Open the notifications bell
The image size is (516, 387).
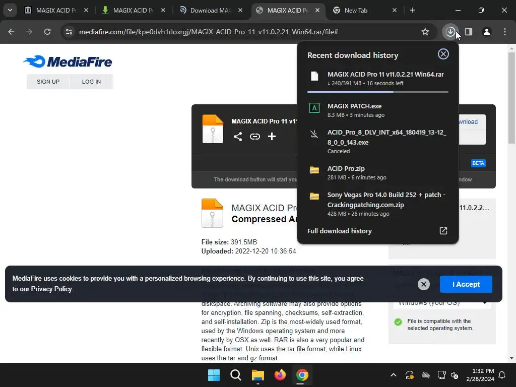(x=502, y=375)
